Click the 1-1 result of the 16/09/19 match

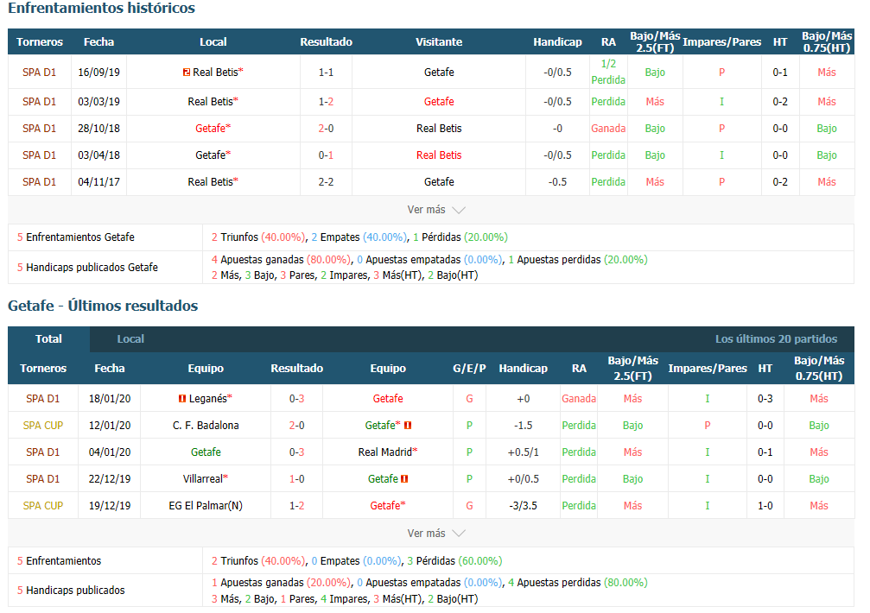click(326, 72)
